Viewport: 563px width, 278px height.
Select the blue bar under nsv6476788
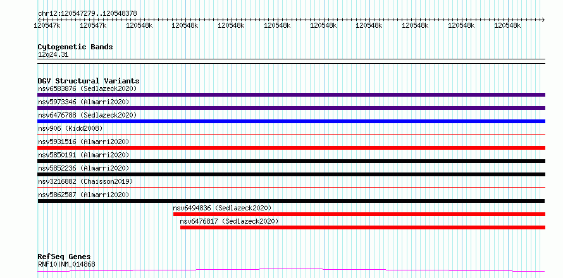point(291,121)
